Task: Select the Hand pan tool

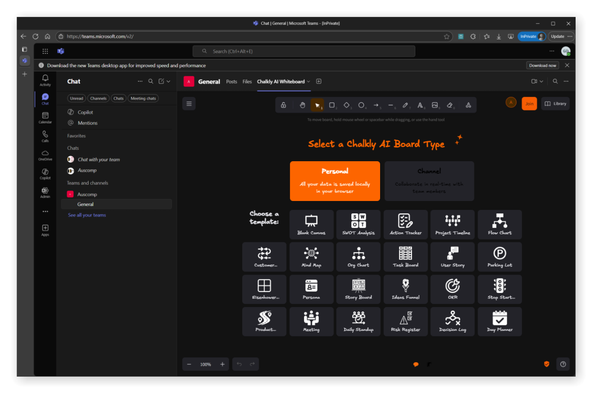Action: [x=302, y=105]
